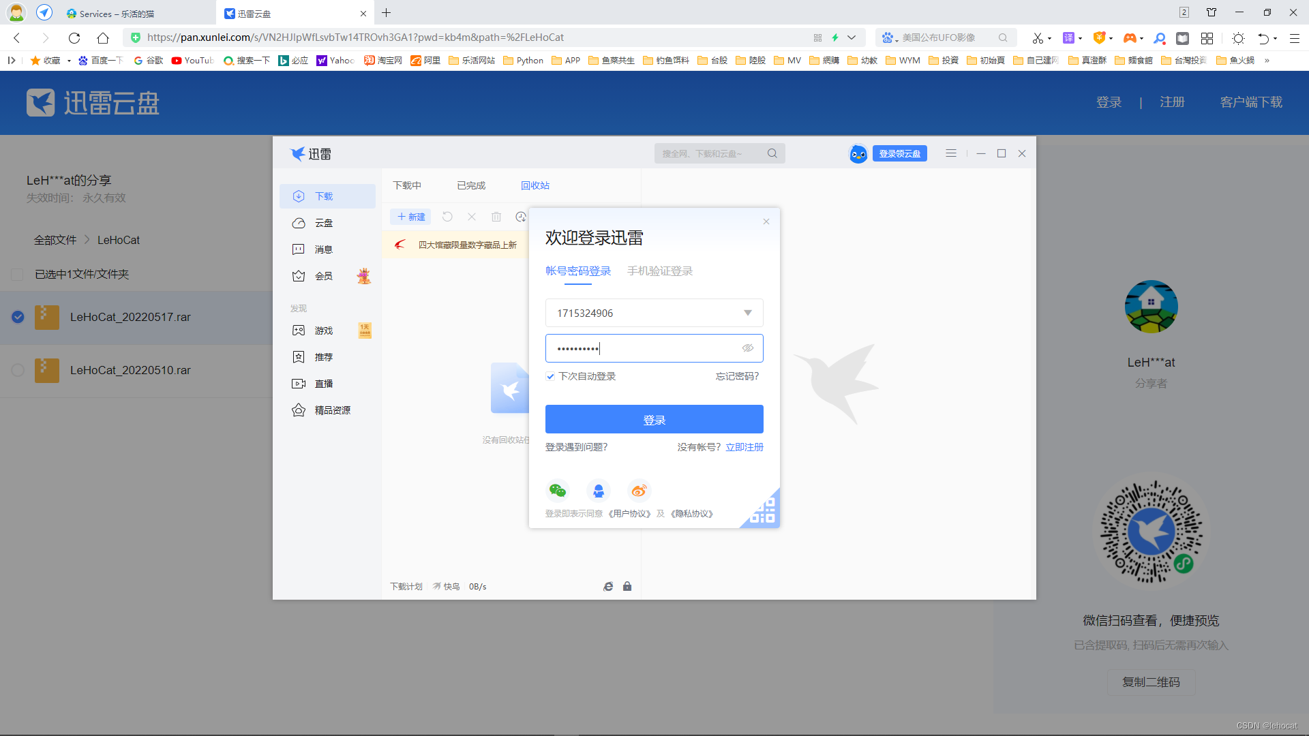Expand address bar dropdown chevron
The width and height of the screenshot is (1309, 736).
pos(852,37)
